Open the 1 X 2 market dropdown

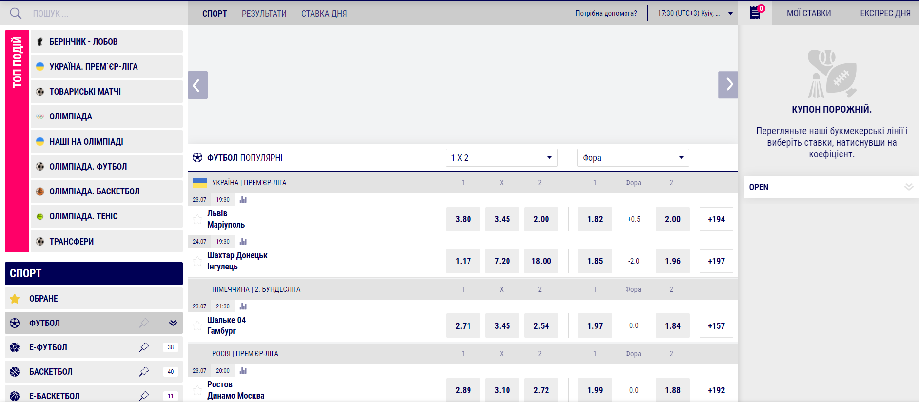click(501, 158)
